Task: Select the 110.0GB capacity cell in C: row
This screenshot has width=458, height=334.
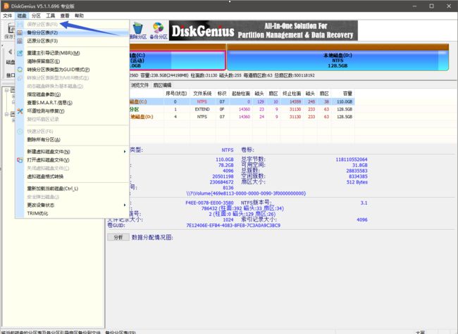Action: 345,102
